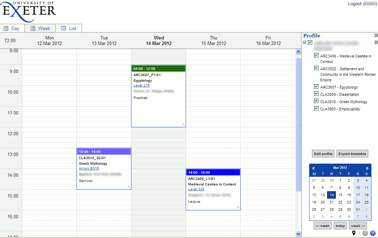Select 21 March in the mini calendar
Viewport: 378px width, 238px height.
331,202
